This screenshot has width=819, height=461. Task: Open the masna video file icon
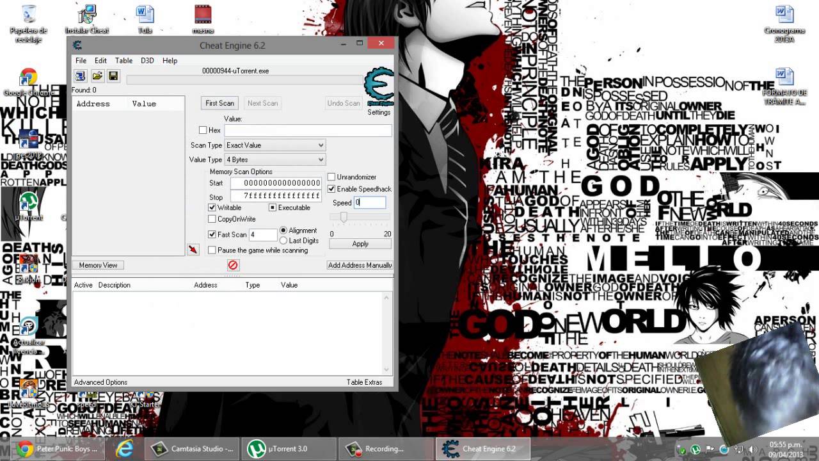pos(203,19)
